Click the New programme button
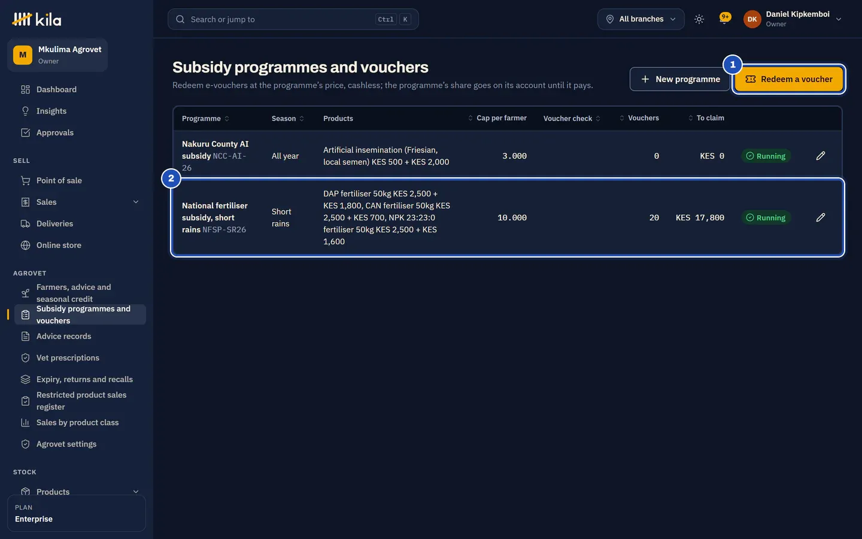This screenshot has width=862, height=539. 680,79
